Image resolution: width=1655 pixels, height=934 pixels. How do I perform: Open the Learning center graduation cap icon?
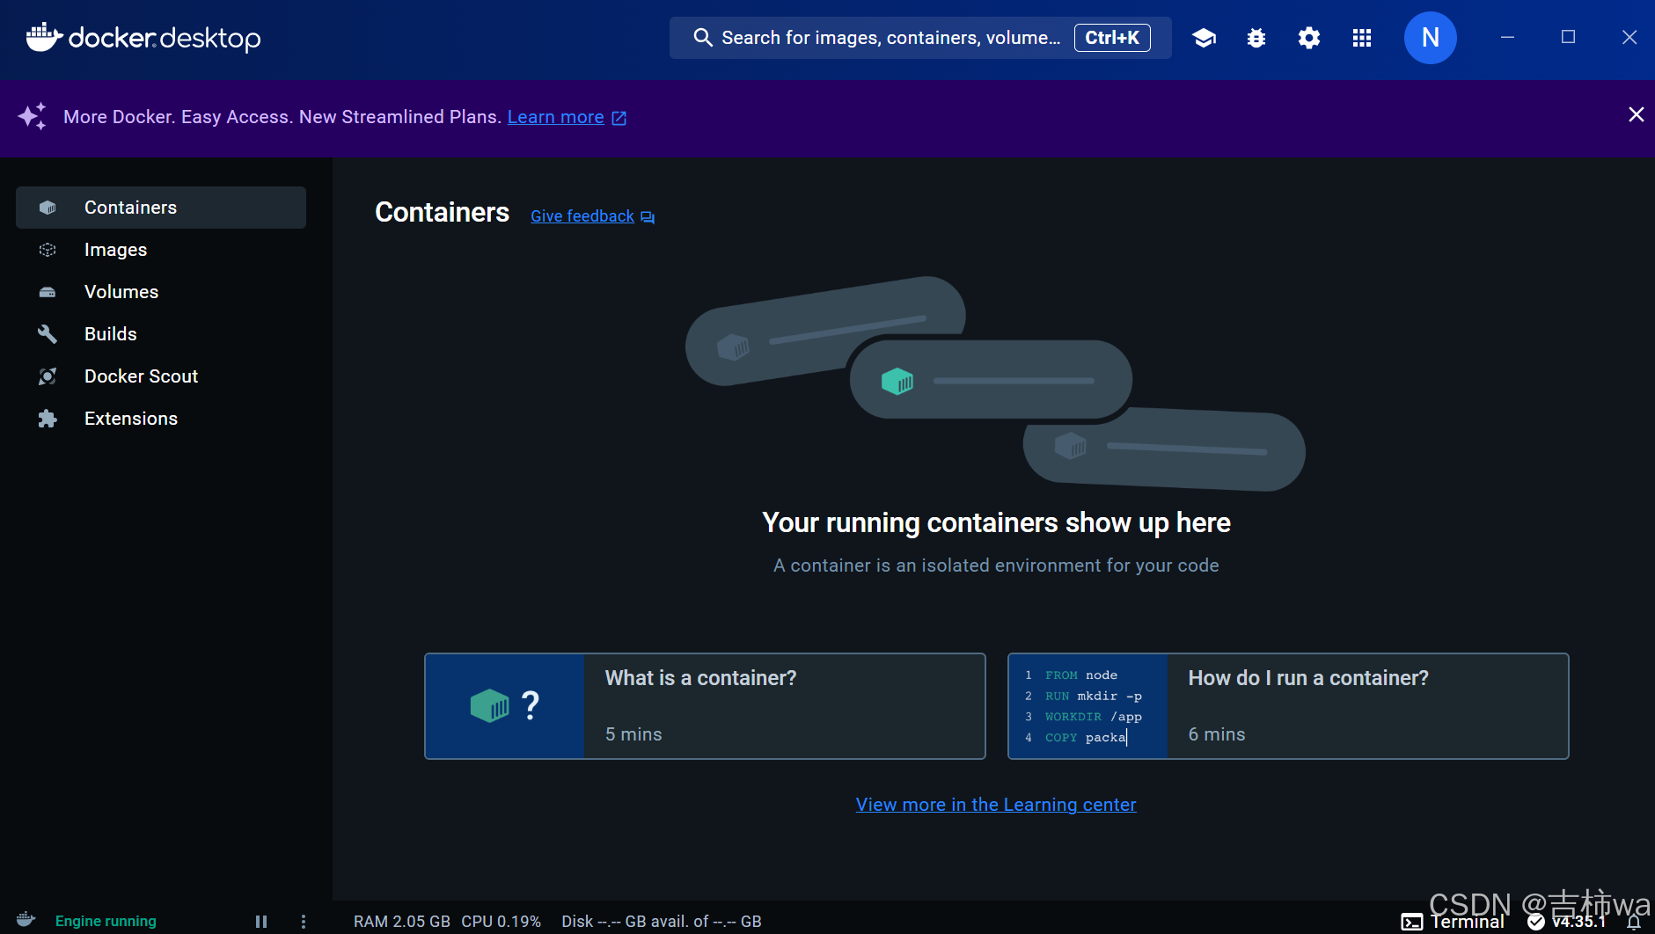[x=1204, y=38]
